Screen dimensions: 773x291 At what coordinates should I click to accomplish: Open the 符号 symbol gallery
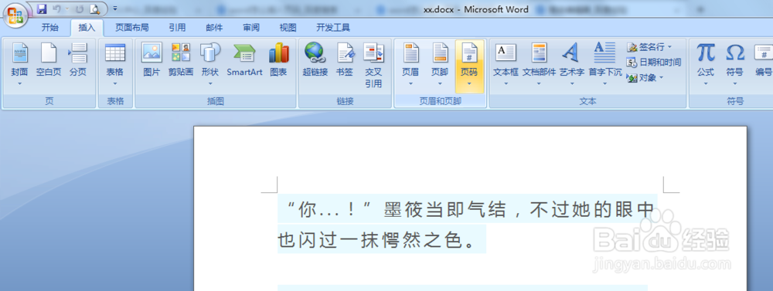[x=734, y=64]
